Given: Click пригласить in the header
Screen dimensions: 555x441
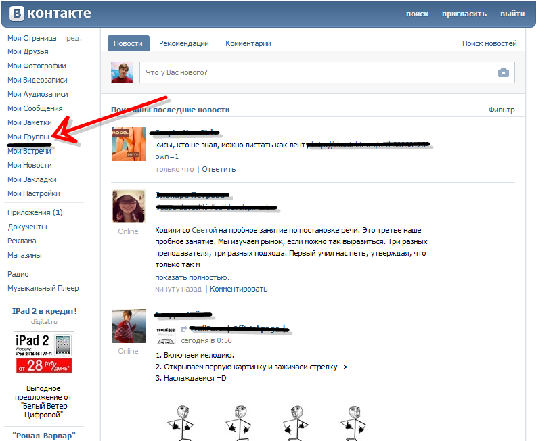Looking at the screenshot, I should pyautogui.click(x=464, y=14).
